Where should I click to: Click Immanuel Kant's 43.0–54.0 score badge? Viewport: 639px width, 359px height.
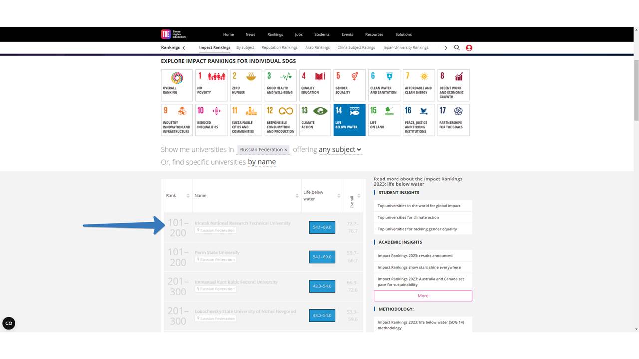[x=322, y=286]
